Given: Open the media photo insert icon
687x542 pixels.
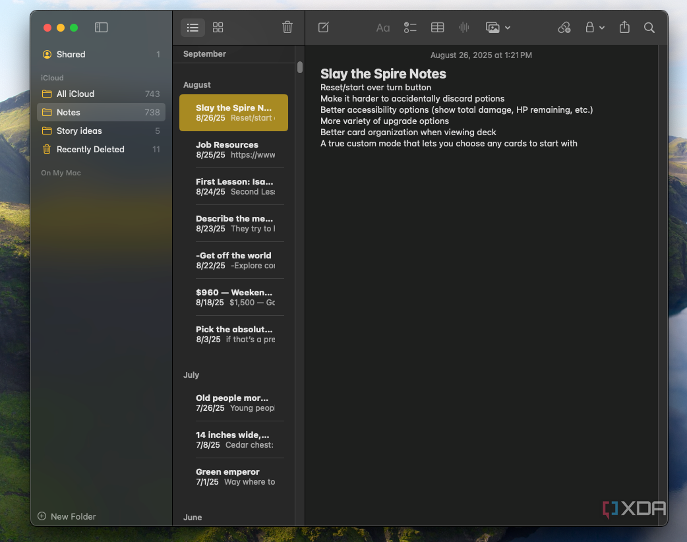Looking at the screenshot, I should 493,28.
